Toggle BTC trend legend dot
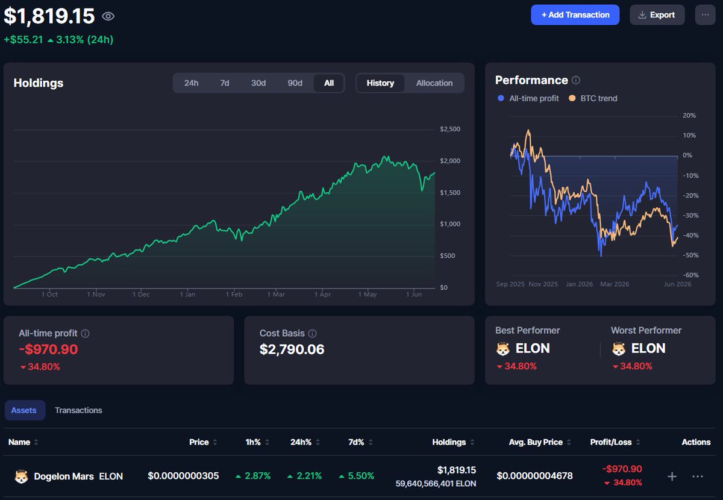 (x=572, y=98)
